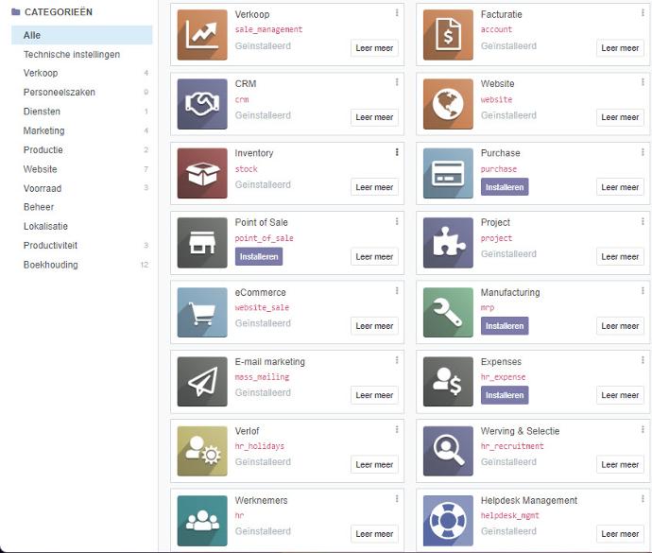Install the Purchase module
The image size is (652, 553).
(505, 187)
